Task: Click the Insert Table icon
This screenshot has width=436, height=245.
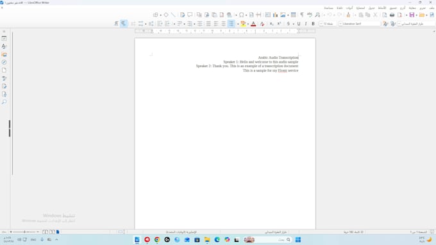Action: [294, 15]
